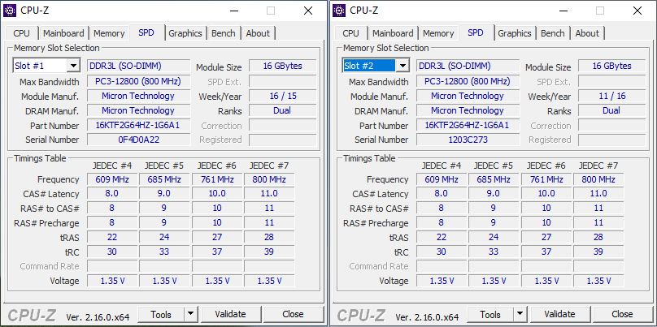Click JEDEC #7 CAS# Latency 11.0 in right window

(x=598, y=194)
